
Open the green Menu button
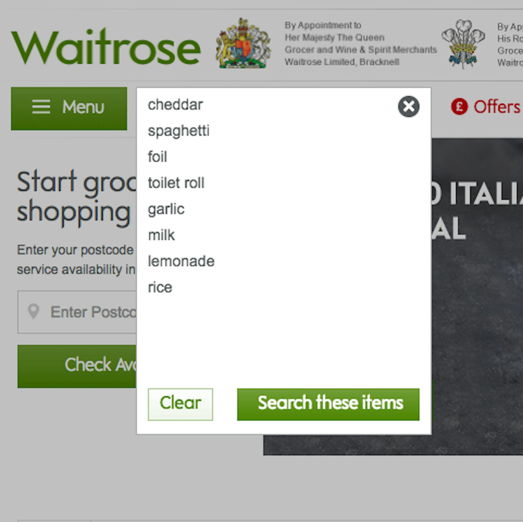tap(69, 108)
